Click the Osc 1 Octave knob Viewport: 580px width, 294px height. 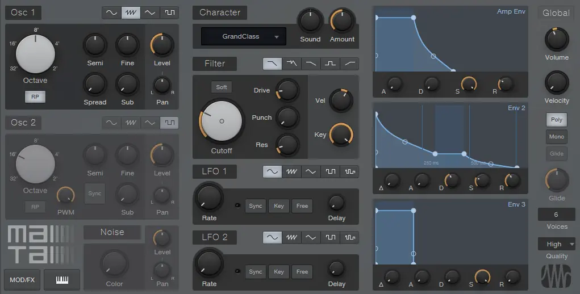point(36,54)
